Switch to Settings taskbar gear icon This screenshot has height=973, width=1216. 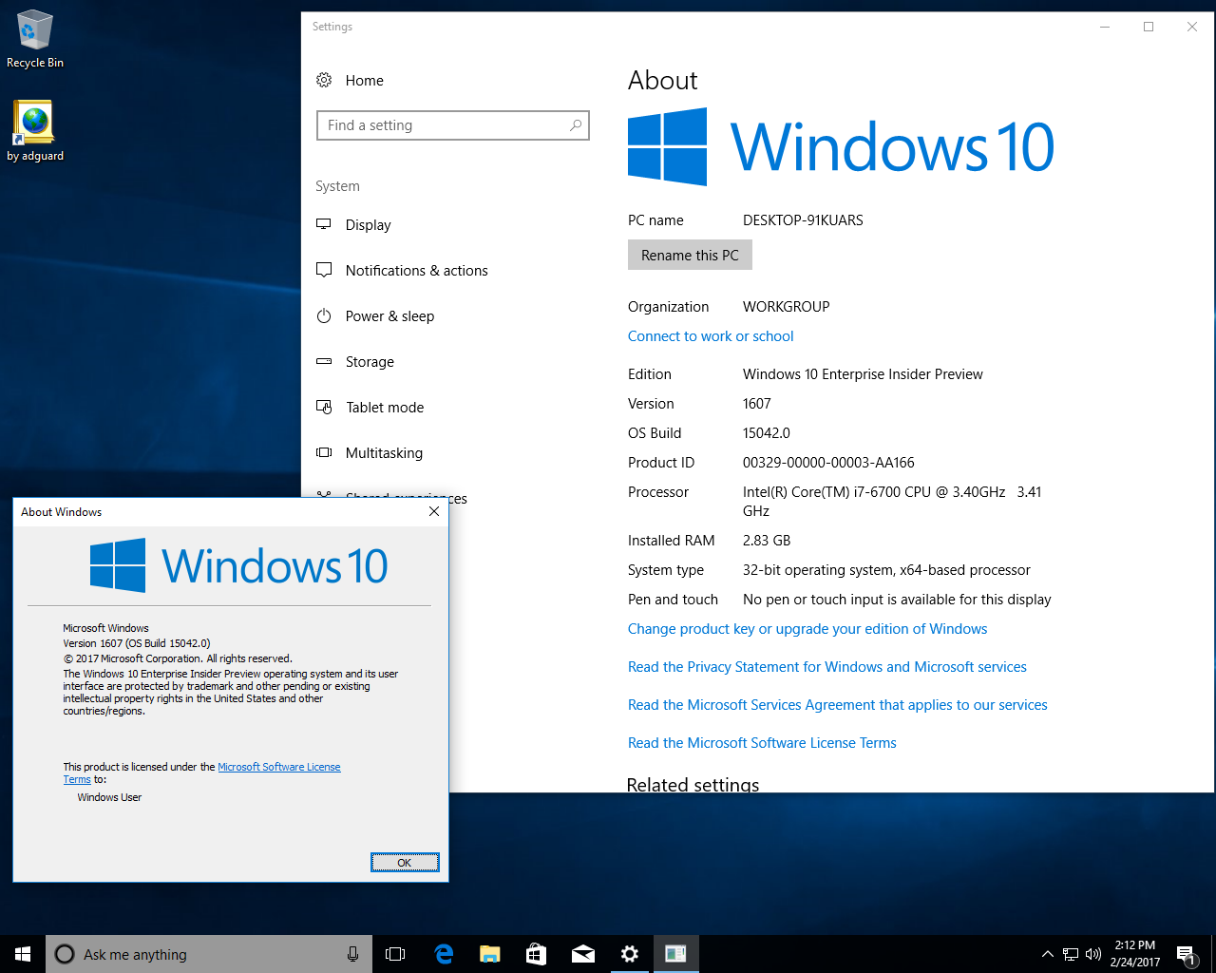(629, 954)
